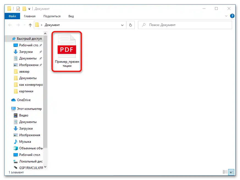Click the blue Рабочий стол monitor icon under Этот компьютер
The width and height of the screenshot is (240, 180).
(x=16, y=155)
